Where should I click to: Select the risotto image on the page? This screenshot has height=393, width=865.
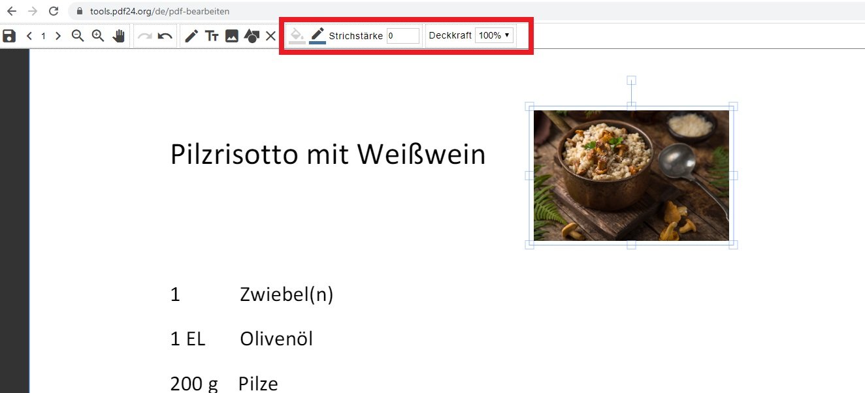[x=631, y=176]
